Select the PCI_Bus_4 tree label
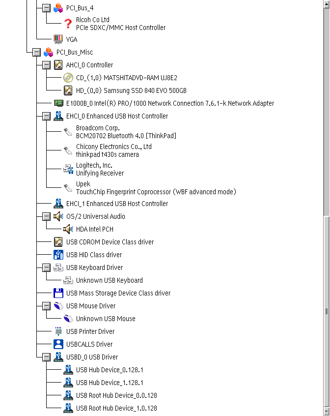 coord(80,8)
